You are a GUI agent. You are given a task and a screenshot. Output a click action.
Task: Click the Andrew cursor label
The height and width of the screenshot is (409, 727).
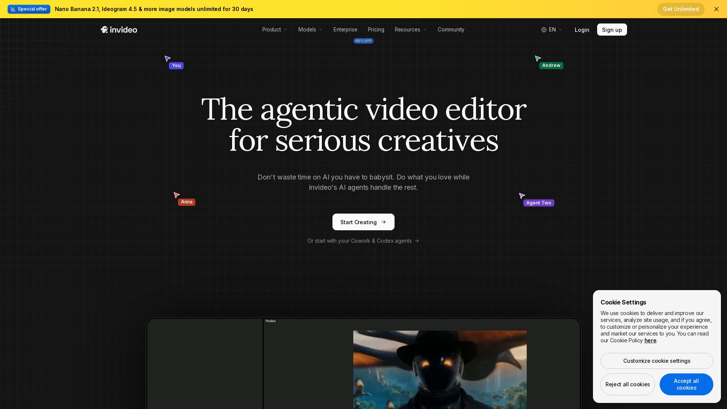[551, 66]
